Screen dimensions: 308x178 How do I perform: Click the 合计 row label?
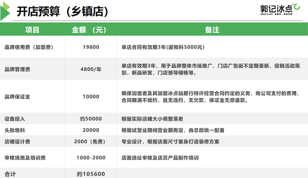[x=10, y=174]
